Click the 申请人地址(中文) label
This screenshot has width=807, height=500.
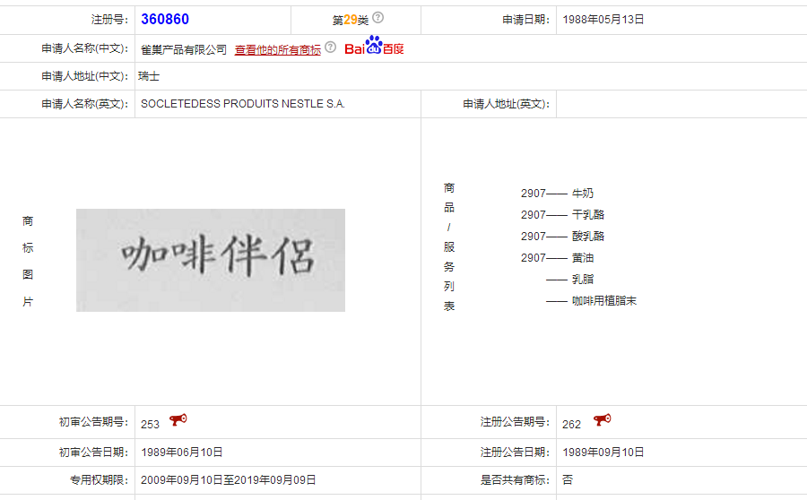point(85,76)
